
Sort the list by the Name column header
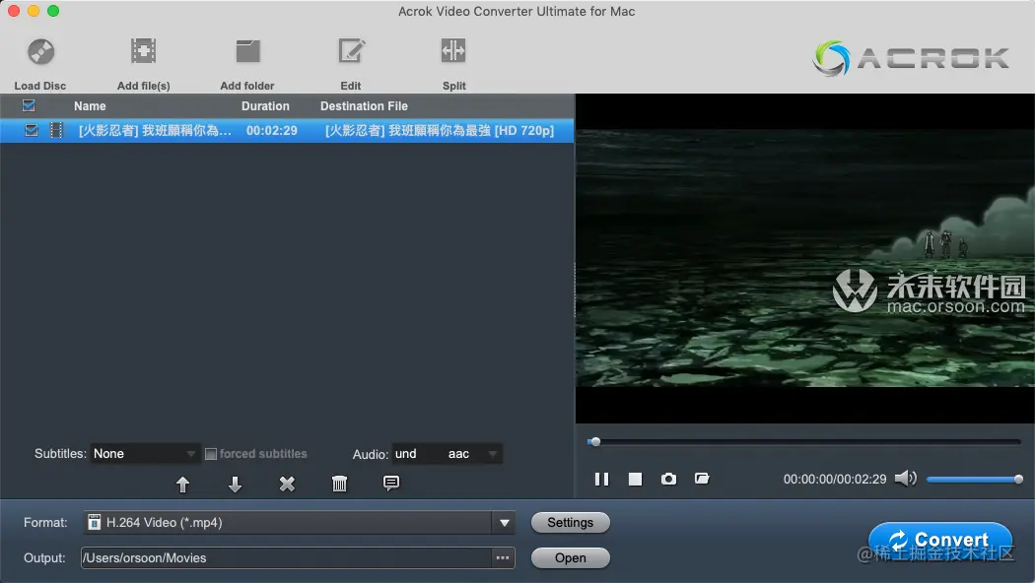coord(90,106)
